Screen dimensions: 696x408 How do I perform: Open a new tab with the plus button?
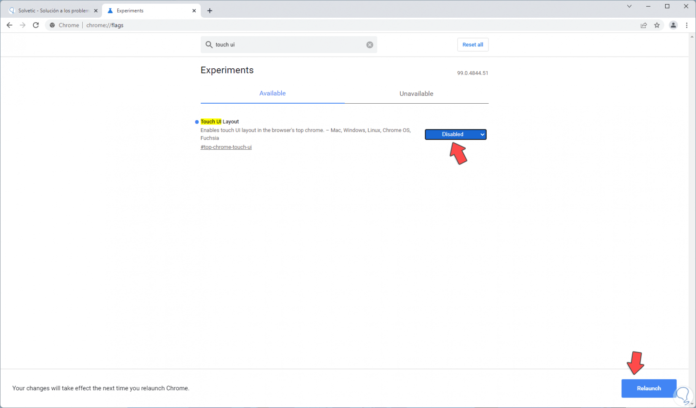click(210, 11)
